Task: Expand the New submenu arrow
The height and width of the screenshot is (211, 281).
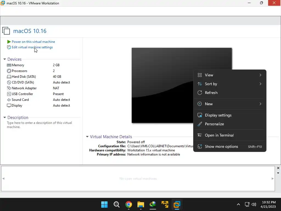Action: tap(260, 104)
